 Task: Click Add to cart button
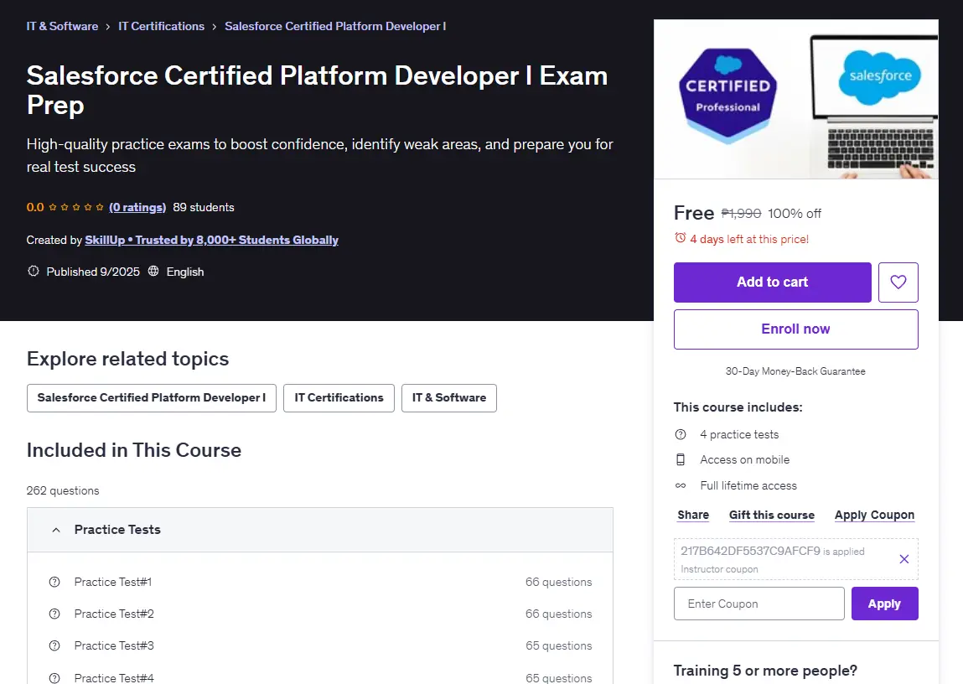pos(772,282)
